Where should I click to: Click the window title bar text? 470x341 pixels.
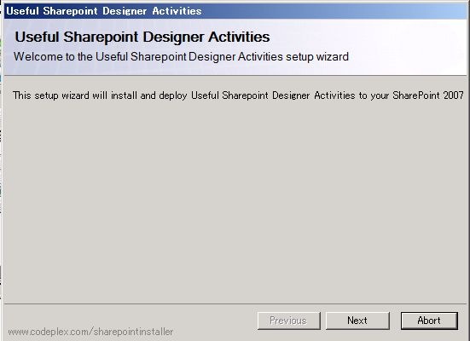click(x=104, y=11)
